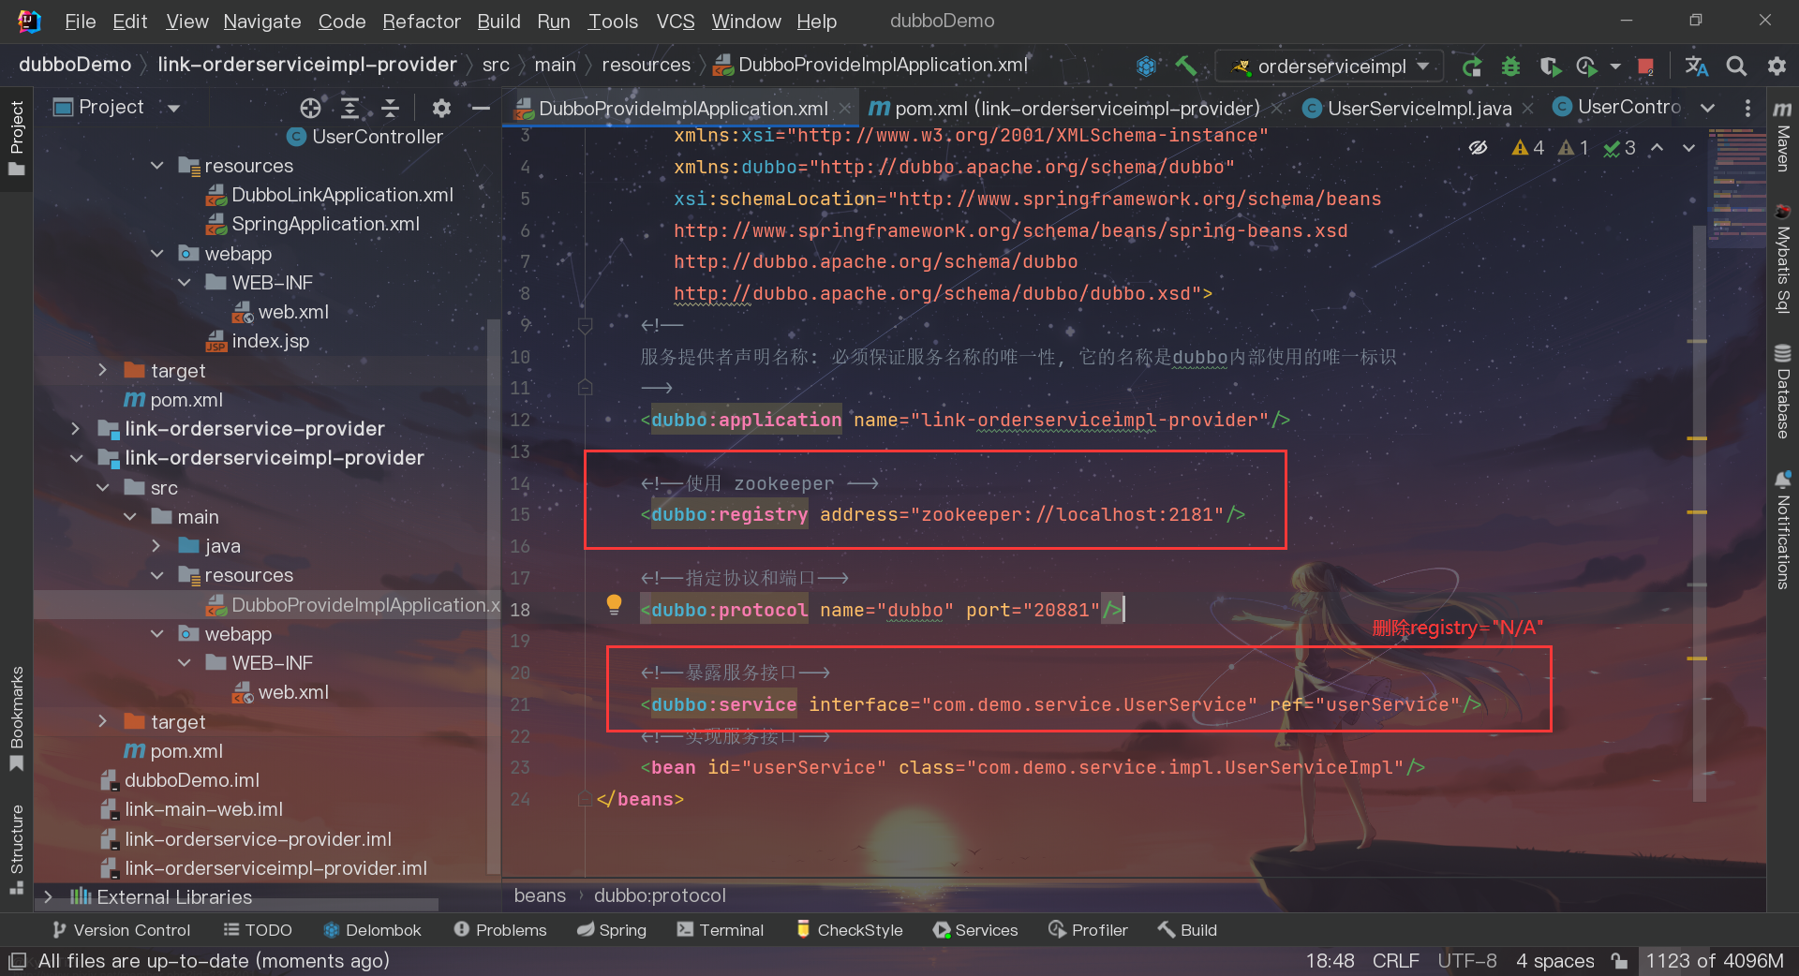Click the blue plugin icon near toolbar
This screenshot has height=976, width=1799.
coord(1146,66)
